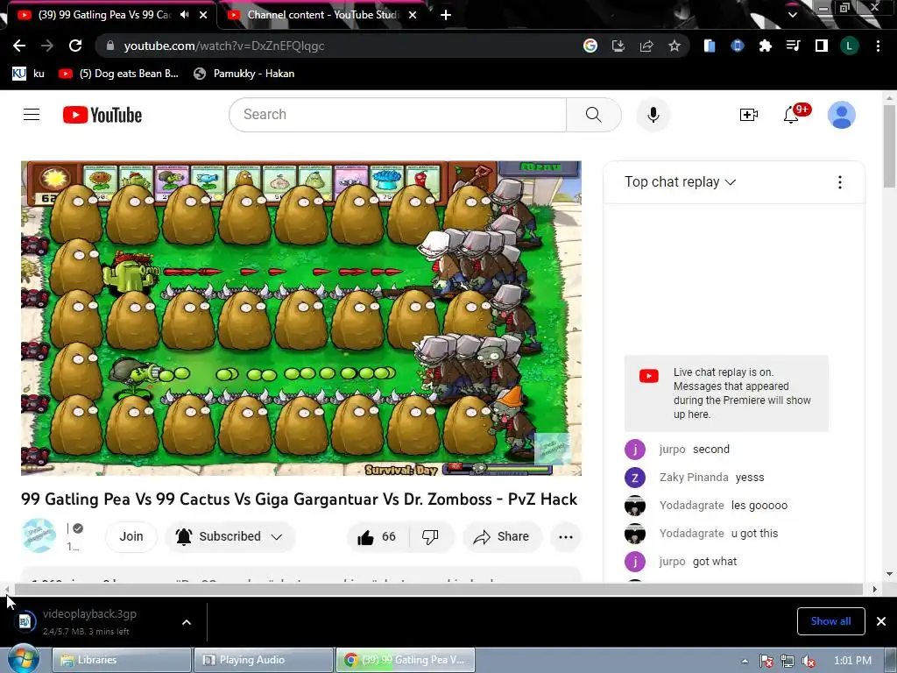
Task: Click the video player
Action: pos(301,318)
